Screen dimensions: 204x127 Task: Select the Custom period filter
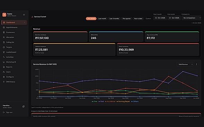(x=148, y=19)
